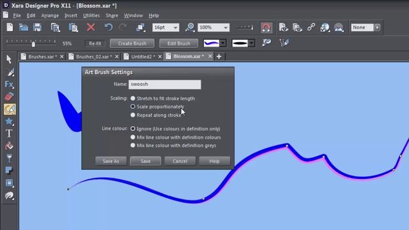Click the Clone/duplicate object icon
The height and width of the screenshot is (230, 409).
141,27
